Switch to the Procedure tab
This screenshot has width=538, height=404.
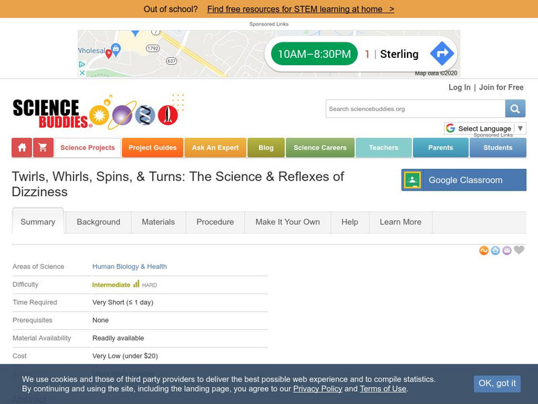215,222
